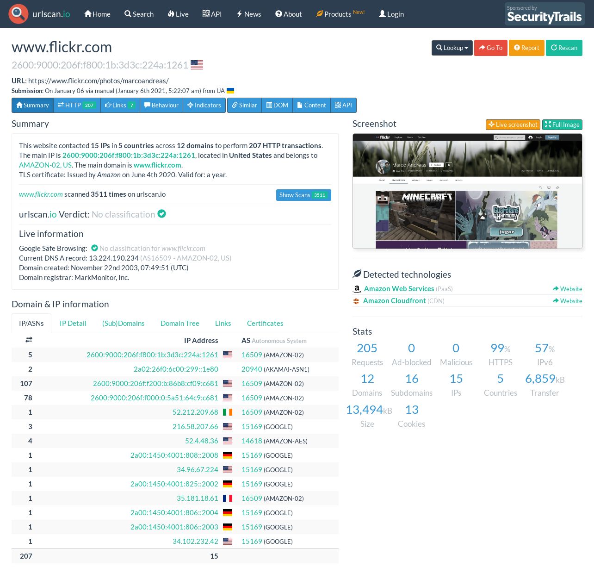Open the Indicators tab
This screenshot has height=573, width=594.
pos(204,105)
